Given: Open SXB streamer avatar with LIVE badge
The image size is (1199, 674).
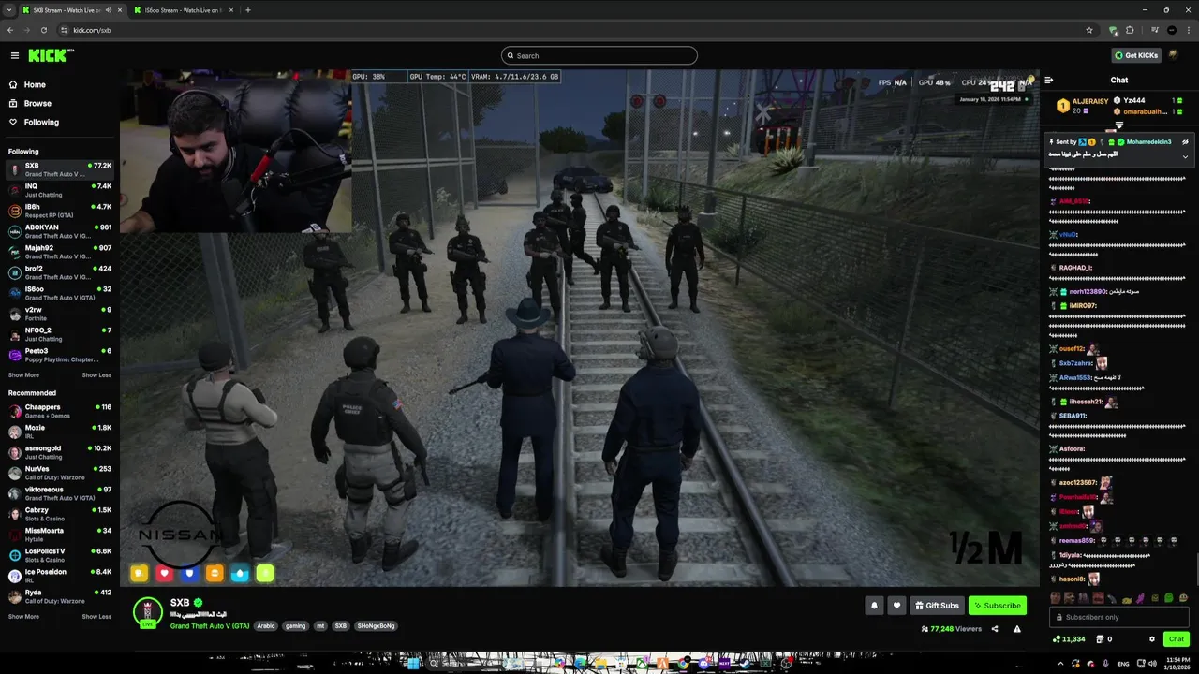Looking at the screenshot, I should [148, 611].
